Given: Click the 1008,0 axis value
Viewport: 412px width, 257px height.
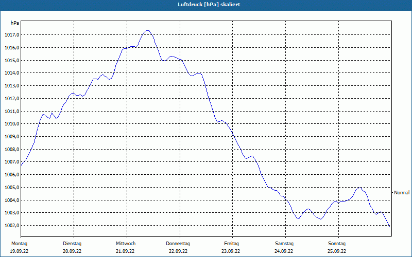Looking at the screenshot, I should pos(12,149).
